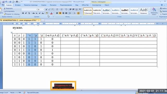Click the spelling check status icon
This screenshot has height=94, width=167.
click(24, 93)
